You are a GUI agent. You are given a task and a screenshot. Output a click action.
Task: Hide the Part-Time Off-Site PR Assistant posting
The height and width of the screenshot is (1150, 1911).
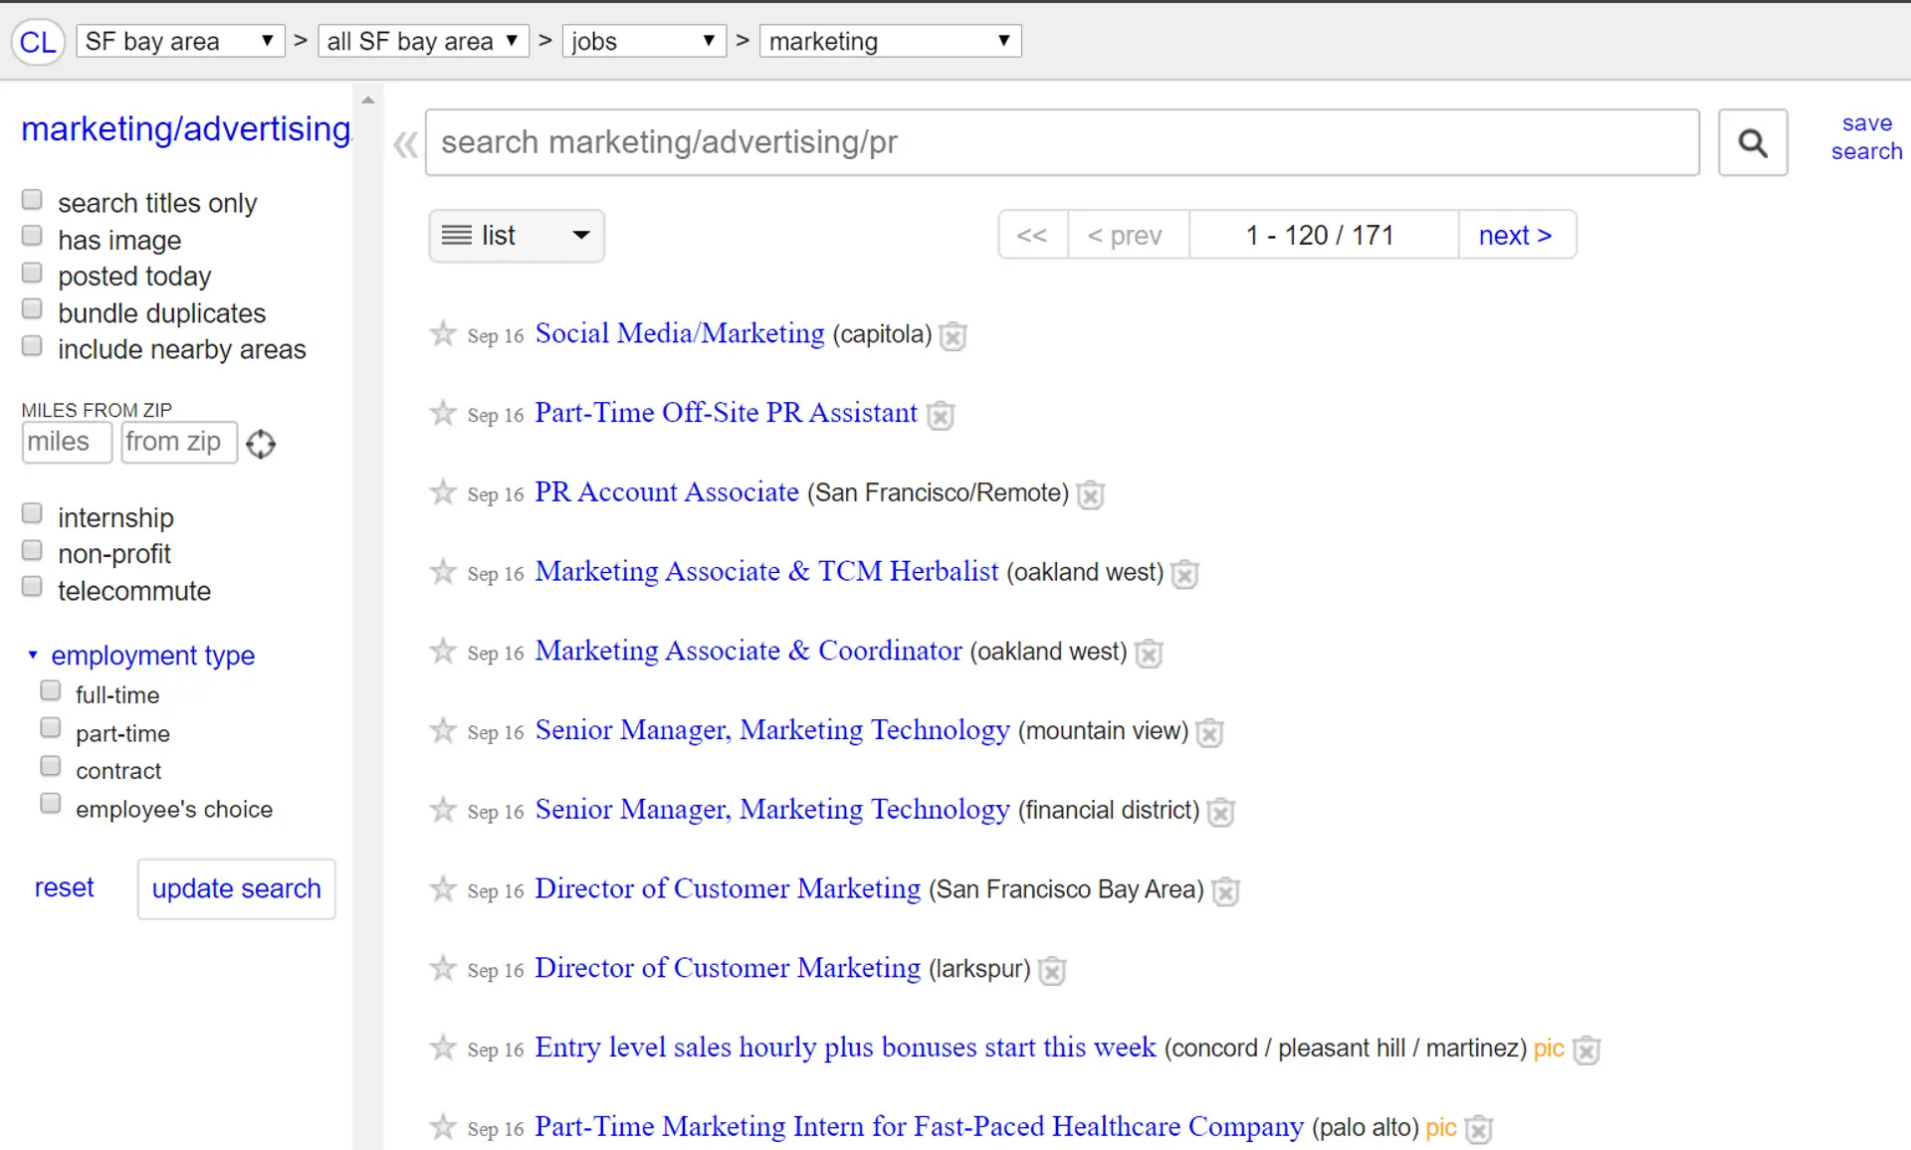coord(941,415)
